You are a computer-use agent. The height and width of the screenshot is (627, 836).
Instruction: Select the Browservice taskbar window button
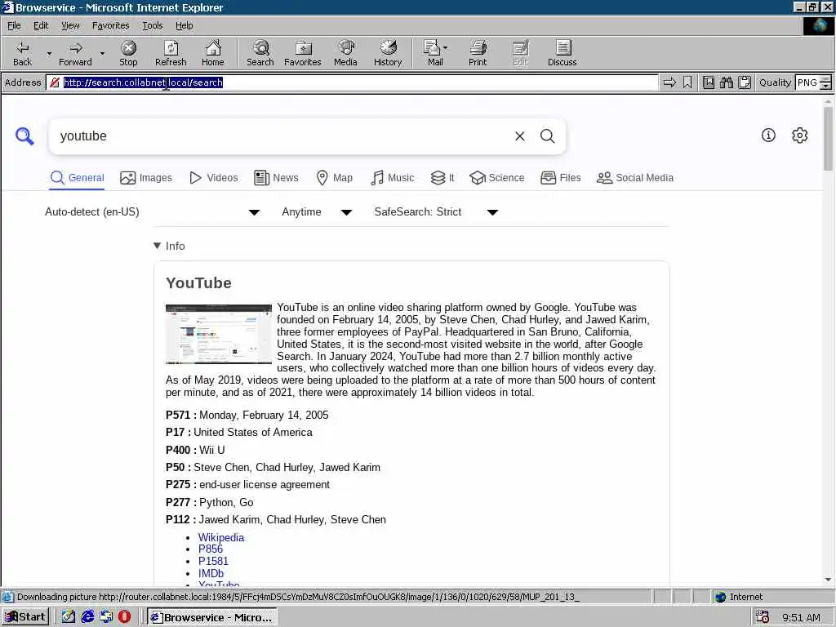coord(212,617)
